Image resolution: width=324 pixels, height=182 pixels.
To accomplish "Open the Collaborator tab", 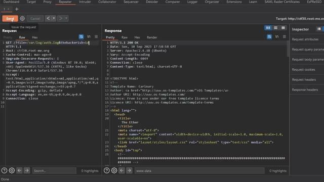I will click(107, 2).
